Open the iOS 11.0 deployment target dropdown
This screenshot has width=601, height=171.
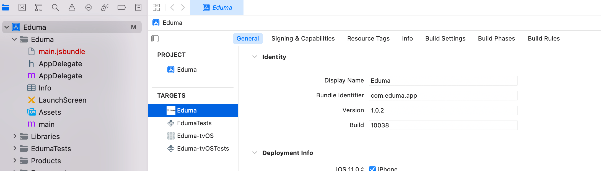click(x=350, y=169)
